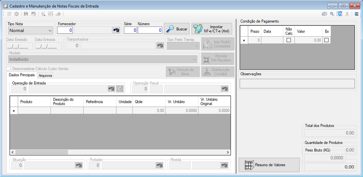Click the undo arrow toolbar icon

33,14
